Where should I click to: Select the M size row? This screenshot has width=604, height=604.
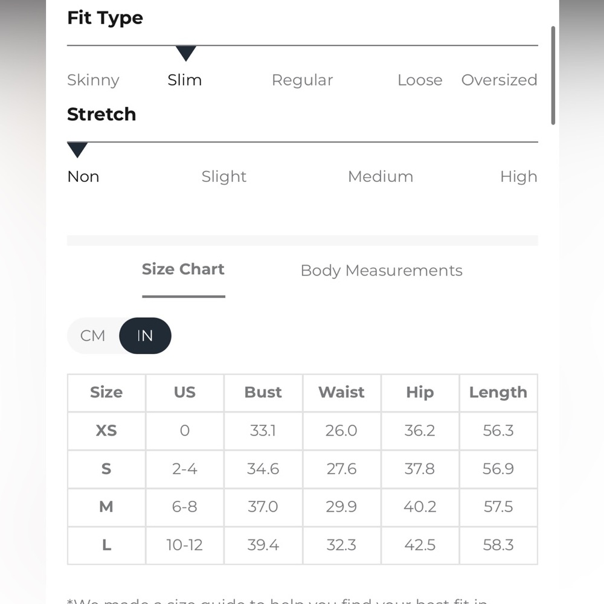(303, 507)
